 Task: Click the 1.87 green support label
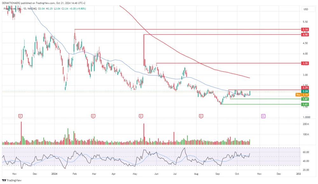(x=305, y=99)
